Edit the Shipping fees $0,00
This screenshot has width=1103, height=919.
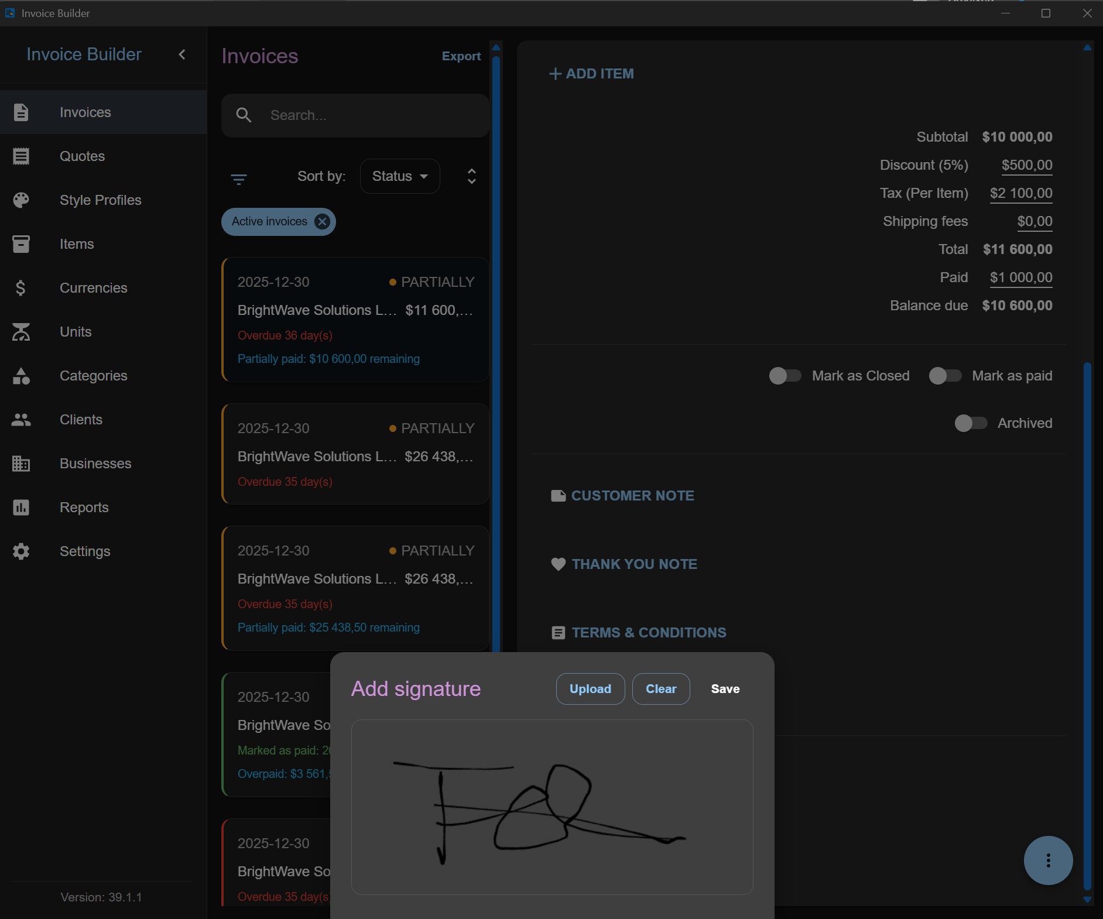point(1035,222)
